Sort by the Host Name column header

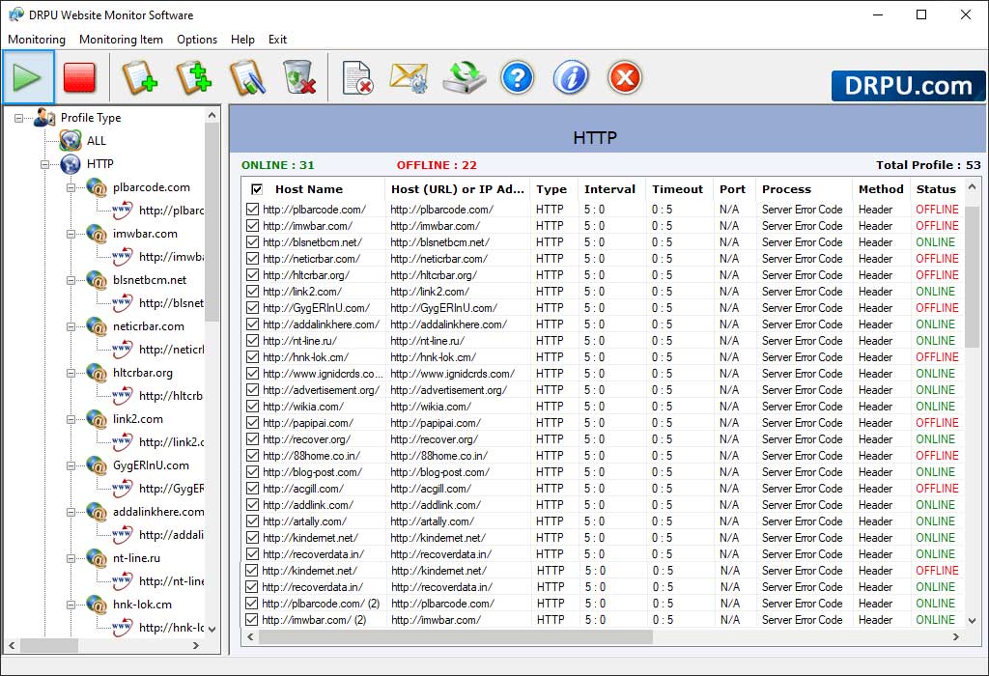click(x=309, y=189)
